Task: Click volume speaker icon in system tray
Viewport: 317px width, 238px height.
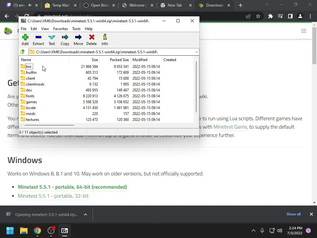Action: pyautogui.click(x=280, y=231)
